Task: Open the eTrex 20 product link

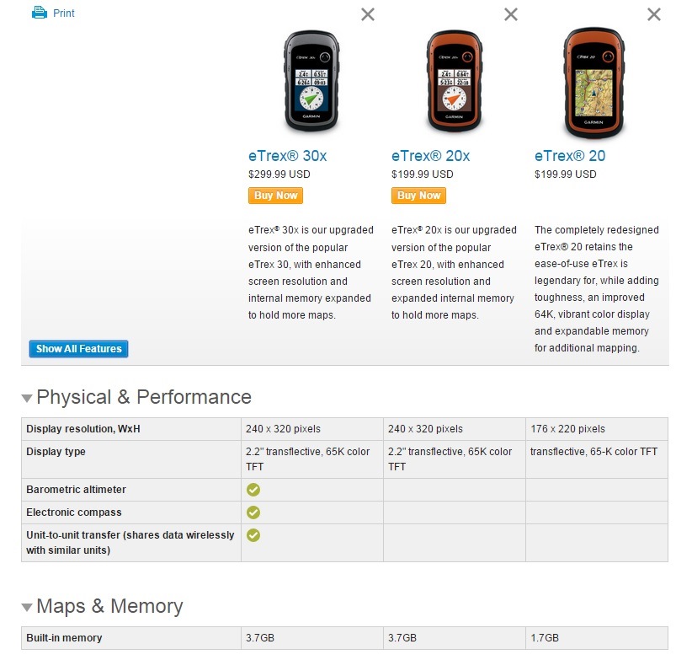Action: (569, 156)
